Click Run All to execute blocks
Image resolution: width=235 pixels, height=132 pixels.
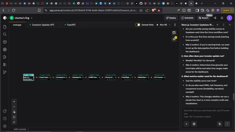(x=162, y=25)
